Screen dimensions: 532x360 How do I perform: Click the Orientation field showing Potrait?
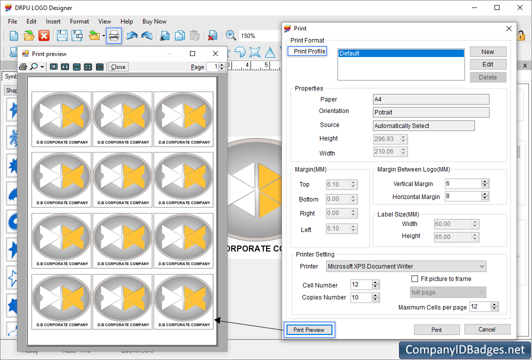pos(431,112)
